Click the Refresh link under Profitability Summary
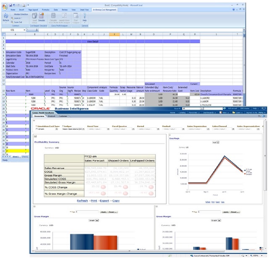 pyautogui.click(x=82, y=201)
